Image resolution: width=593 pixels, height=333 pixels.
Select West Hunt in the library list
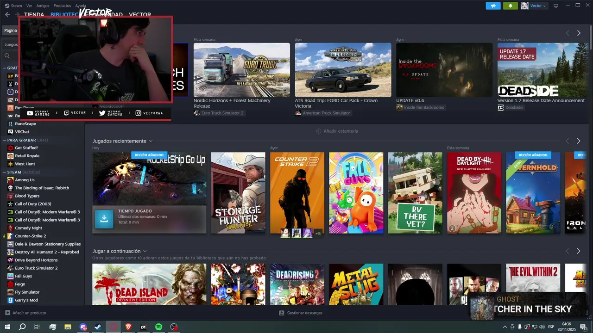pos(25,164)
